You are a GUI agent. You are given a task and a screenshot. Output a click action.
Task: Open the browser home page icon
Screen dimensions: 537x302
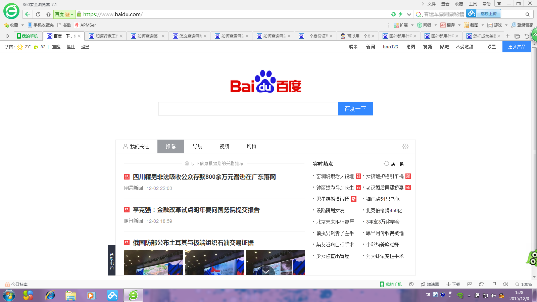[48, 14]
